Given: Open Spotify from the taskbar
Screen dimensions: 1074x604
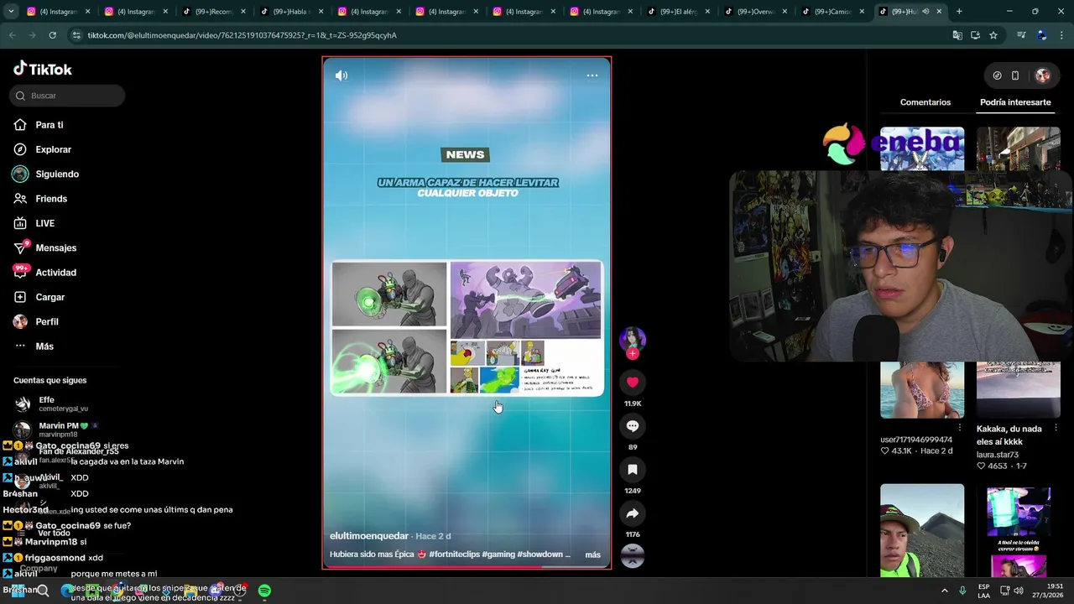Looking at the screenshot, I should [264, 591].
